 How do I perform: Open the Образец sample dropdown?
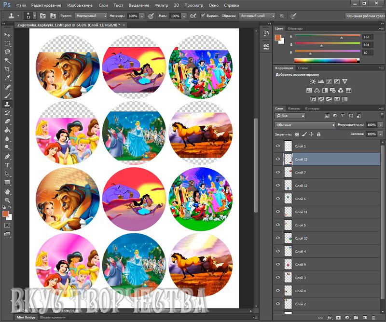coord(257,16)
